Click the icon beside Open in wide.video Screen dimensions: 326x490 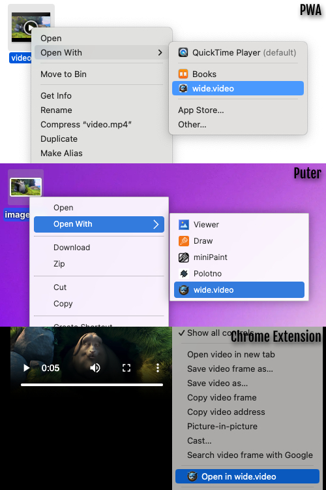pos(192,476)
